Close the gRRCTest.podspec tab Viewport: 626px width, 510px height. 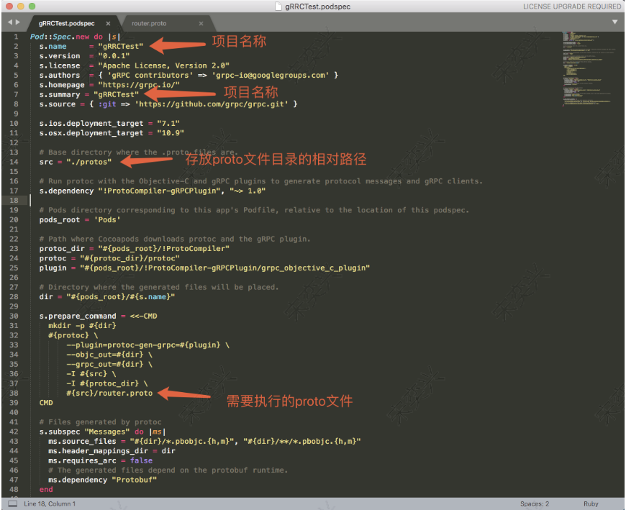tap(108, 24)
